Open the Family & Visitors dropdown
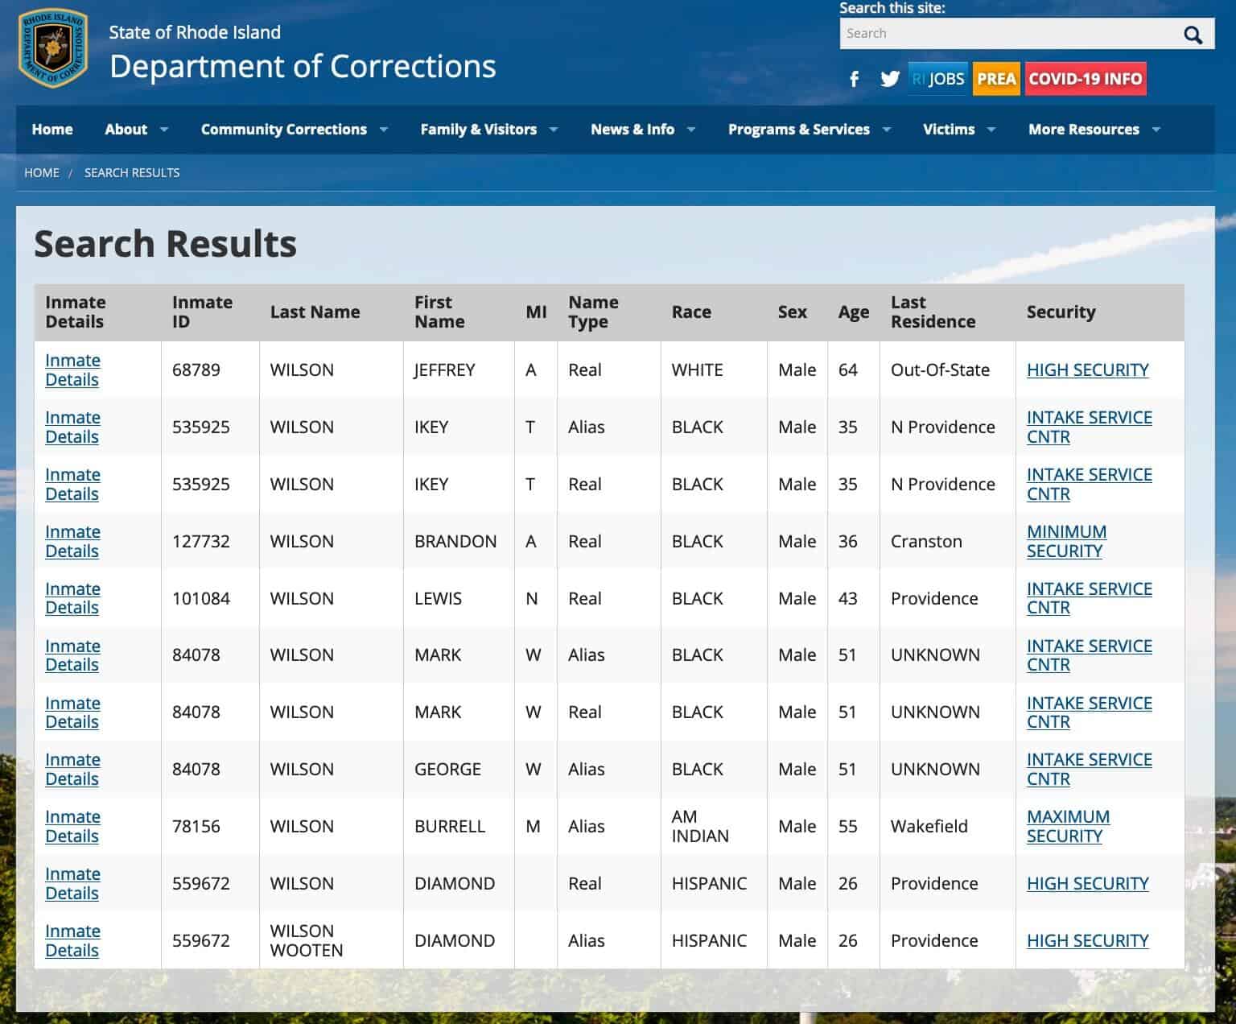This screenshot has width=1236, height=1024. click(488, 130)
